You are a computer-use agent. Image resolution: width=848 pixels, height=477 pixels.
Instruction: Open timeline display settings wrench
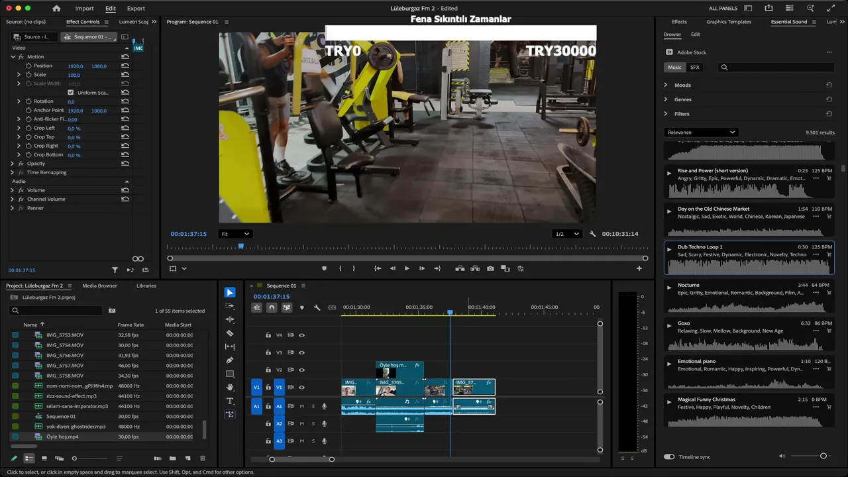coord(317,307)
